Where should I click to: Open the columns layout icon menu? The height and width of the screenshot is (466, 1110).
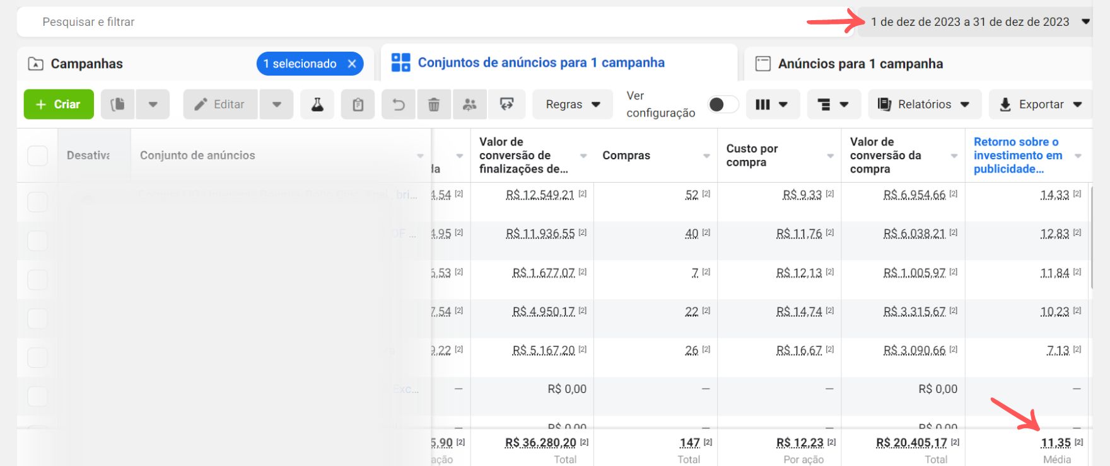click(772, 105)
